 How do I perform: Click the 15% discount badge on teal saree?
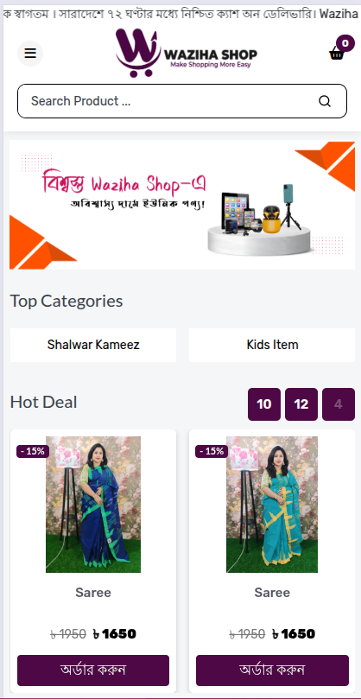pos(212,451)
